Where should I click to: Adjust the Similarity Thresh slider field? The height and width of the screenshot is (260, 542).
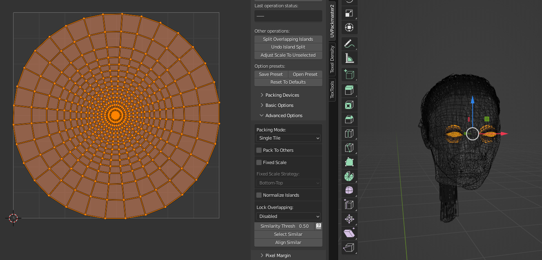click(284, 226)
